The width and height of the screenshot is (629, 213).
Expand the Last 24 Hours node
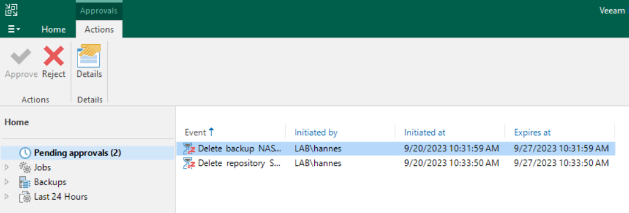point(6,197)
